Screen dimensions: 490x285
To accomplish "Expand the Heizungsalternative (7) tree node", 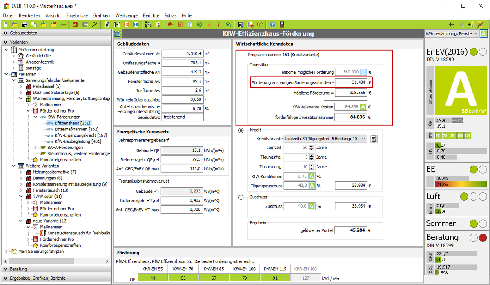I will pyautogui.click(x=21, y=172).
